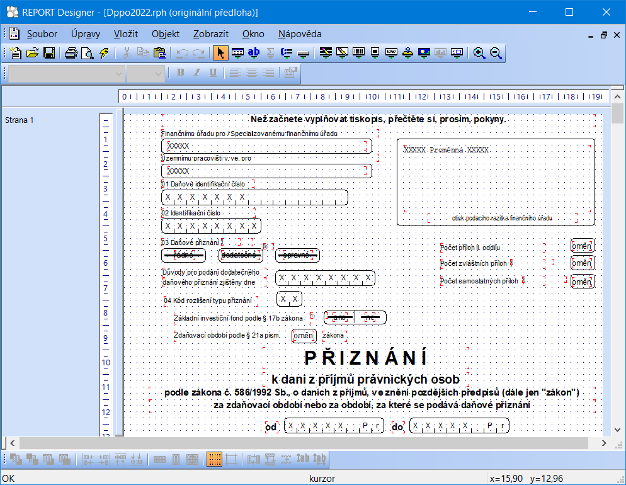This screenshot has width=626, height=485.
Task: Click the Print icon
Action: [71, 53]
